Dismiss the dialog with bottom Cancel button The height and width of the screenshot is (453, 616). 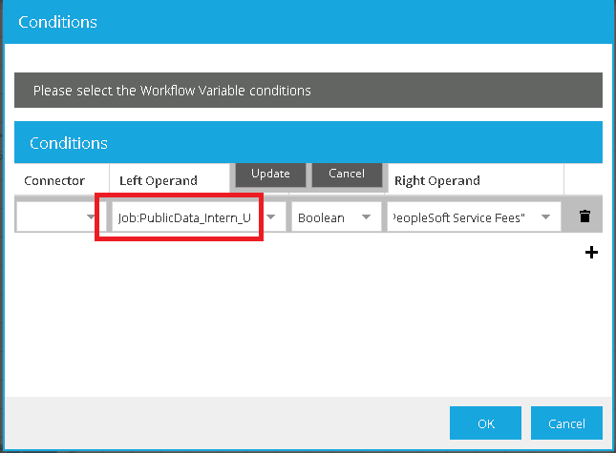(566, 422)
